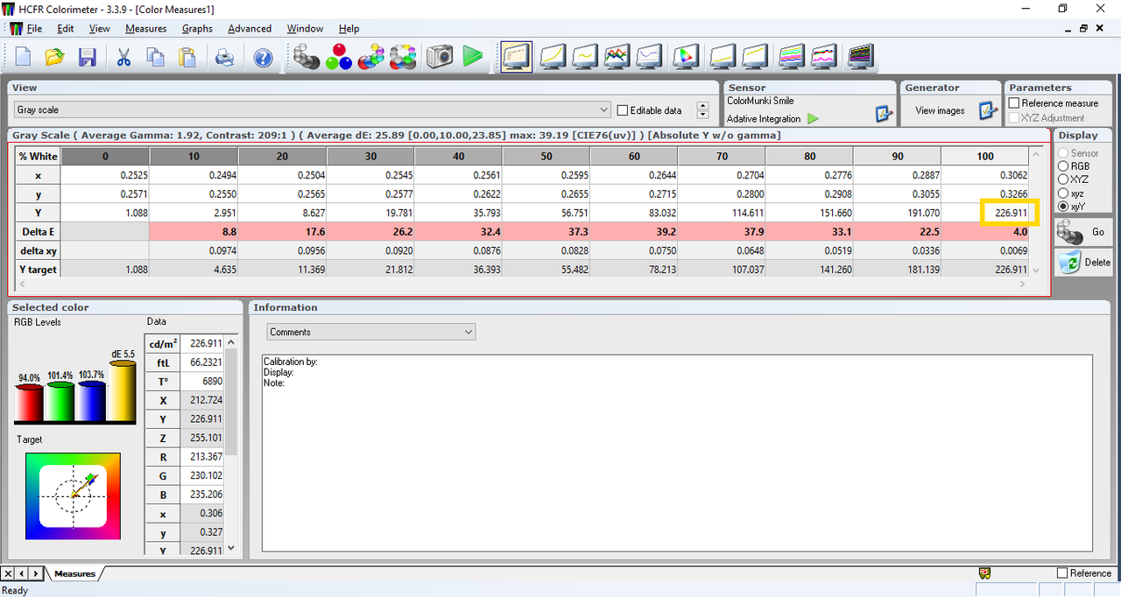Open About via question mark icon
Viewport: 1121px width, 597px height.
click(x=262, y=58)
